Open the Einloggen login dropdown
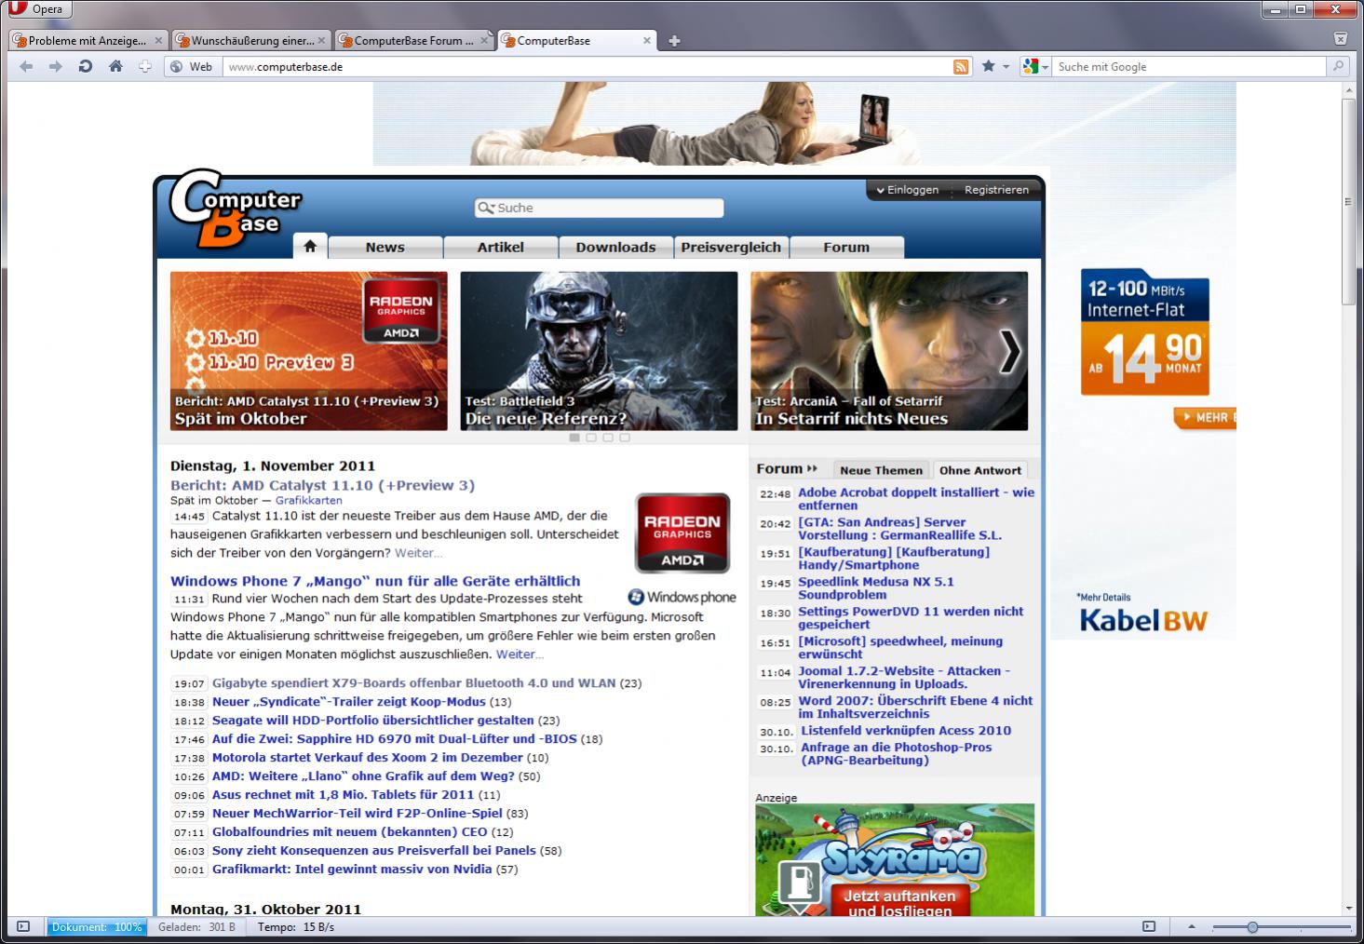 tap(908, 190)
